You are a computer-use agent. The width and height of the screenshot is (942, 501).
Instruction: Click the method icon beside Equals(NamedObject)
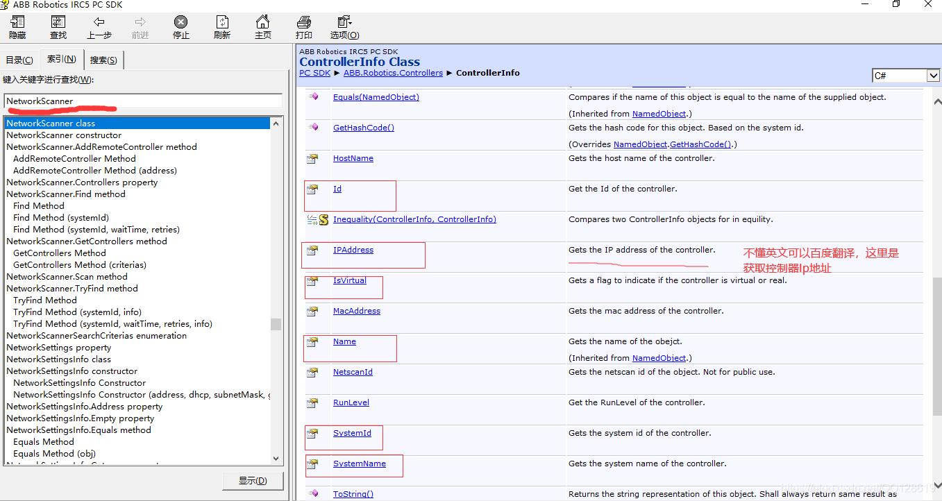[313, 97]
